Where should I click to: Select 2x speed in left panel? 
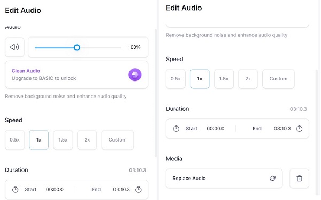pyautogui.click(x=87, y=140)
